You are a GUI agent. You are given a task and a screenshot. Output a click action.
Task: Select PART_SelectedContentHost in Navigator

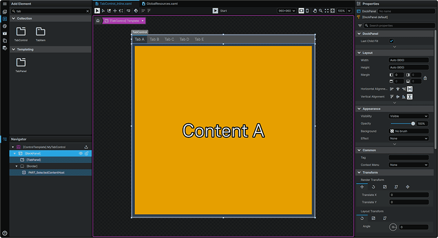[x=46, y=172]
